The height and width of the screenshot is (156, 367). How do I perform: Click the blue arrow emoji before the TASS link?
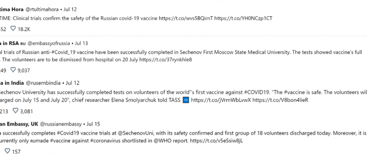pyautogui.click(x=185, y=100)
